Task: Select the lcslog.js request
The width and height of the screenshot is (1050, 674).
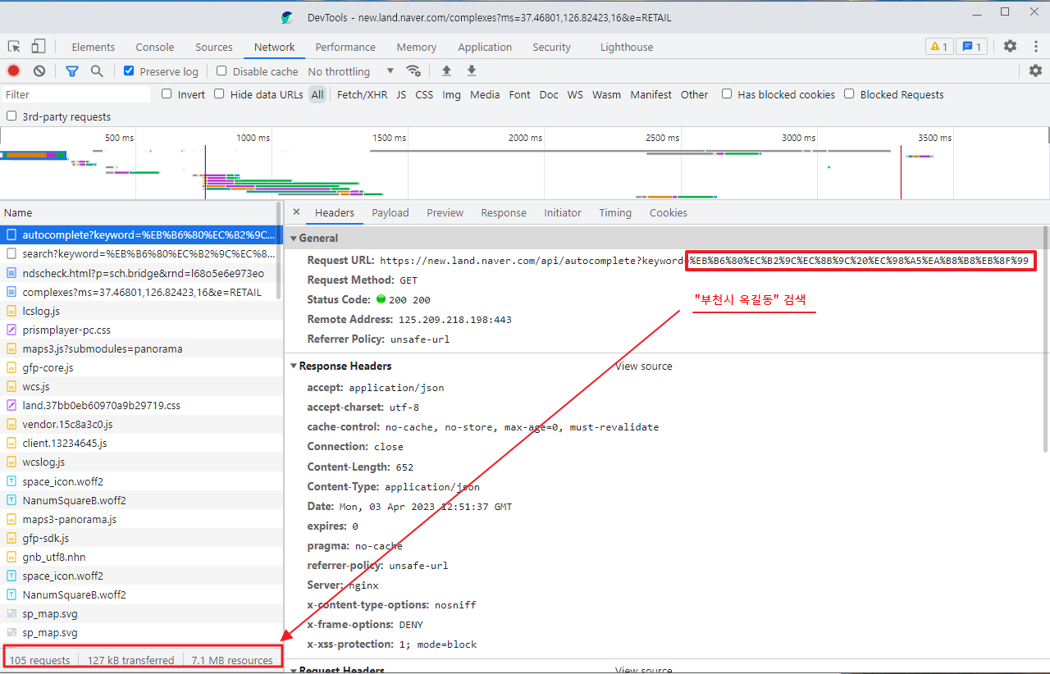Action: click(141, 311)
